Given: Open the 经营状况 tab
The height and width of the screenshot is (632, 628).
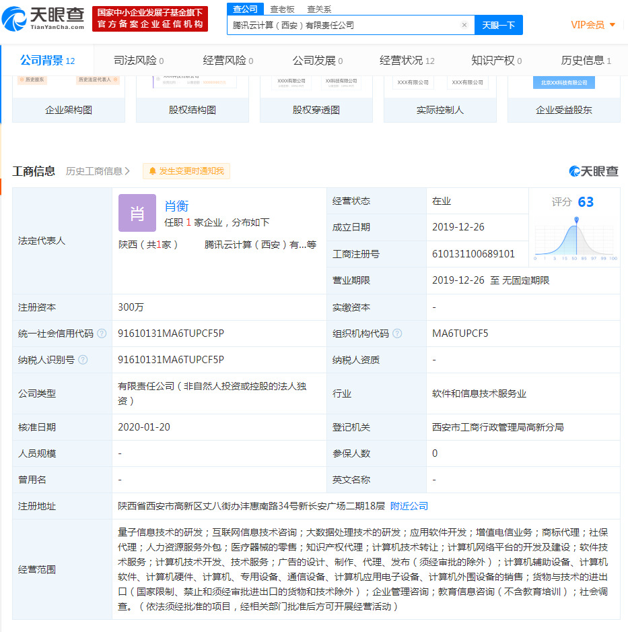Looking at the screenshot, I should [x=407, y=61].
